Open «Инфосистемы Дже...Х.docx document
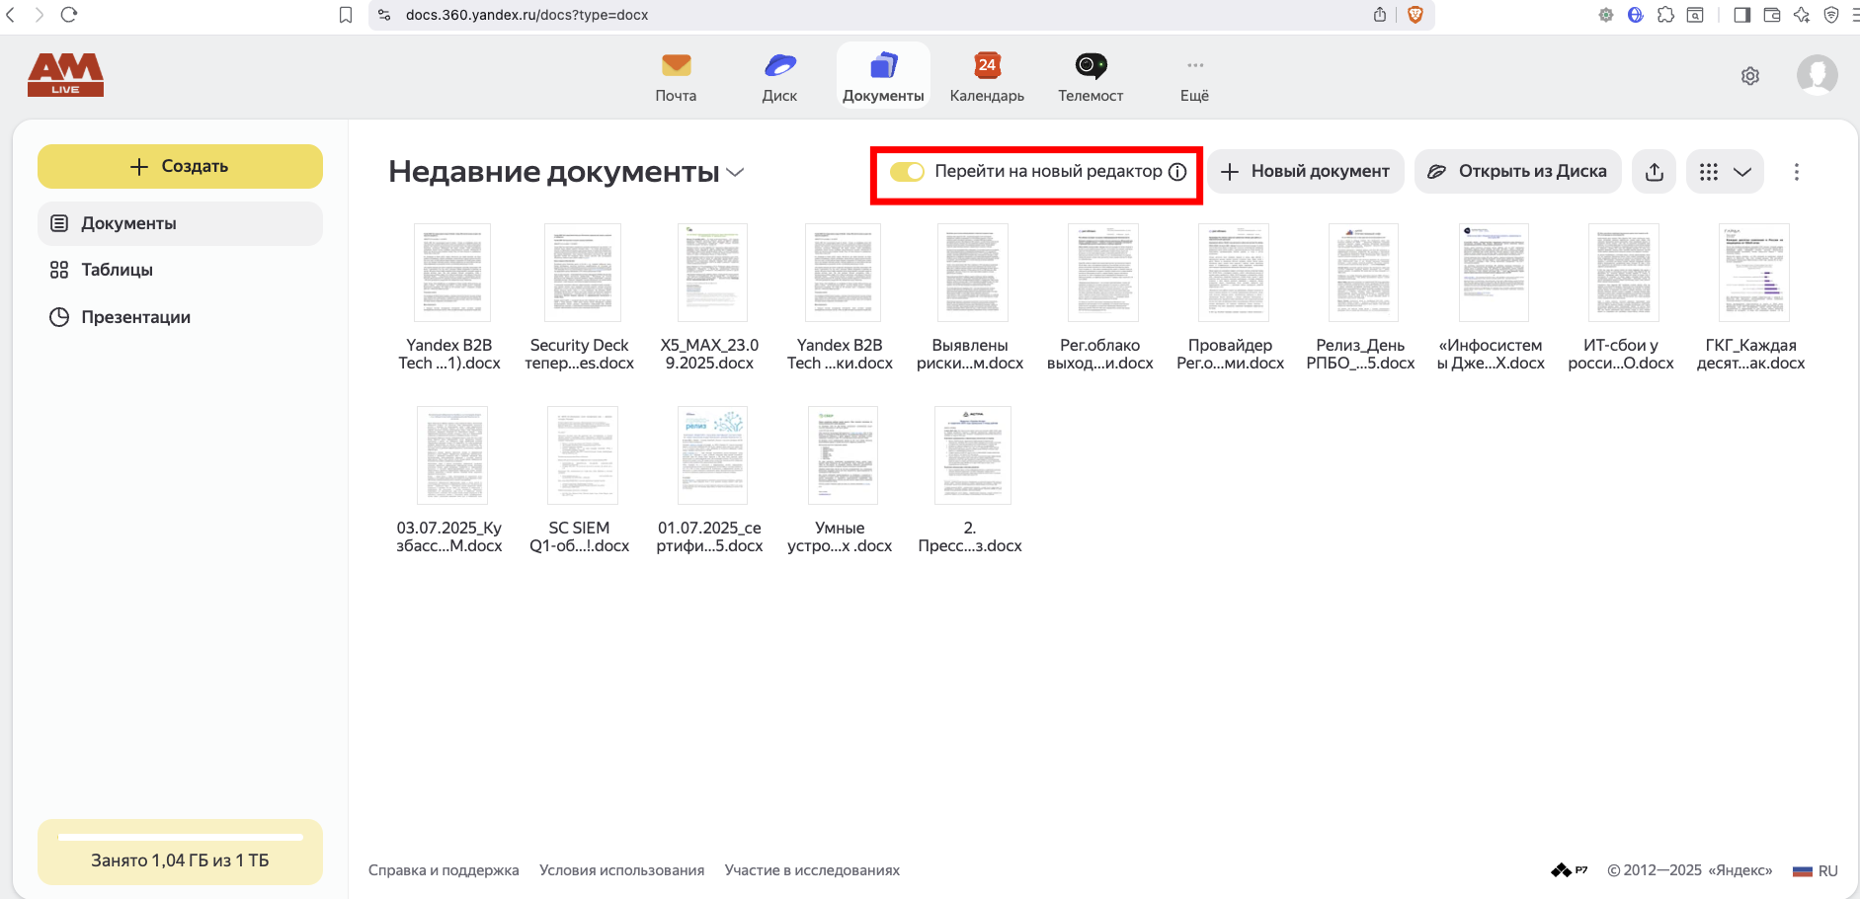This screenshot has height=899, width=1860. click(1492, 297)
